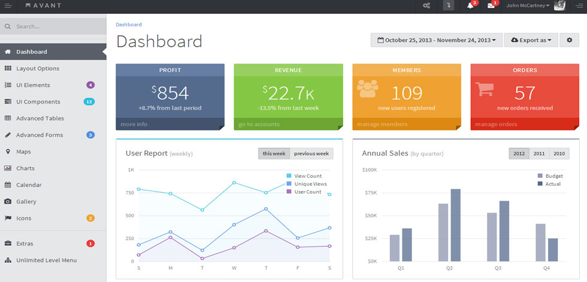This screenshot has height=282, width=587.
Task: Click the $22.7K revenue value
Action: click(288, 93)
